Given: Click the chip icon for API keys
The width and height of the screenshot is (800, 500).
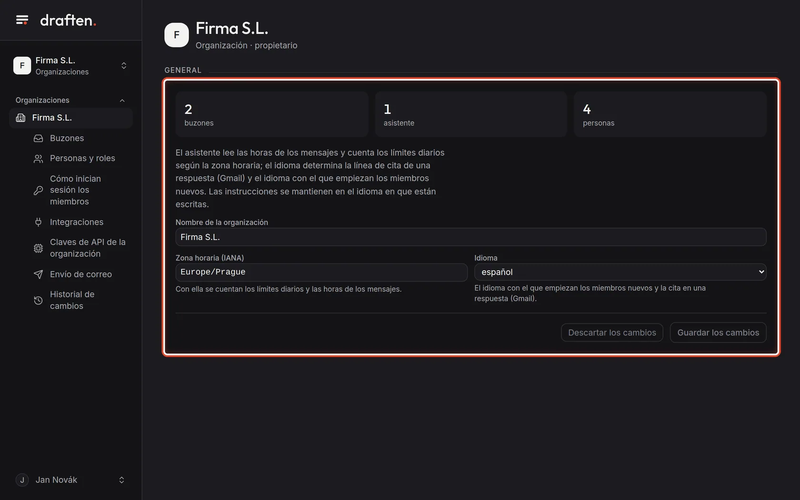Looking at the screenshot, I should (x=39, y=248).
